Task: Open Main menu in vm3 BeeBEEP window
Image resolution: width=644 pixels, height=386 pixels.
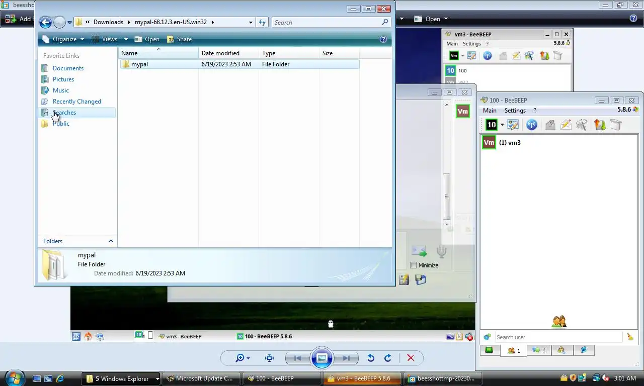Action: tap(452, 44)
